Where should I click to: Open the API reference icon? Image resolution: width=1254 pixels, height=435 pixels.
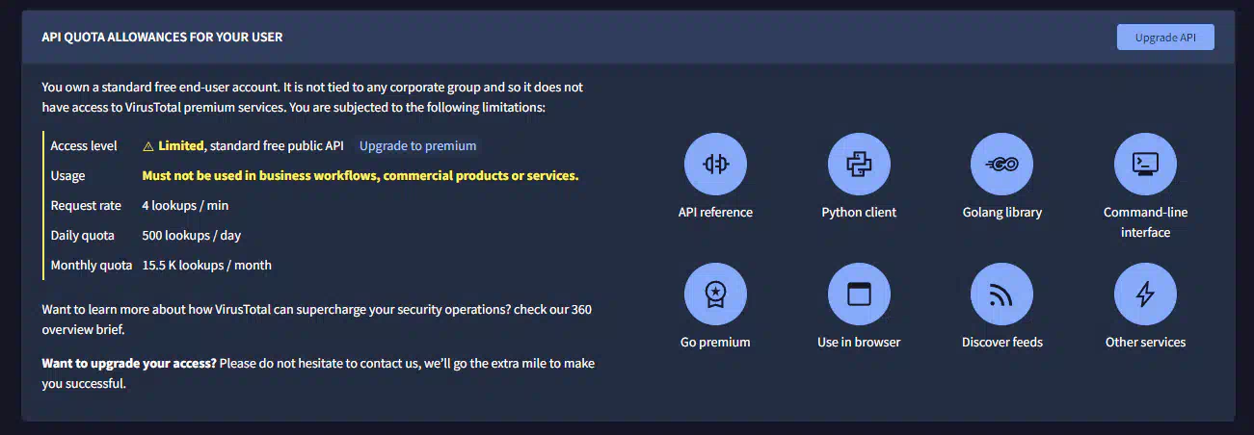tap(714, 164)
